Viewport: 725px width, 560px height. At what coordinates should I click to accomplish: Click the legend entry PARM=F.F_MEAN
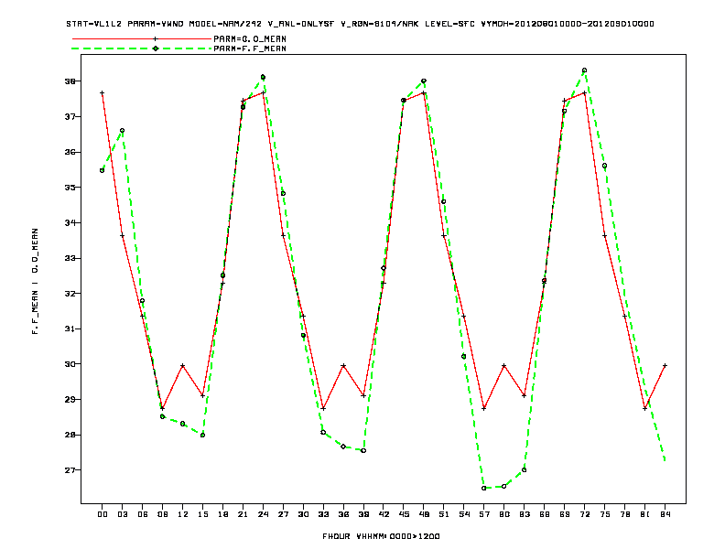point(250,48)
